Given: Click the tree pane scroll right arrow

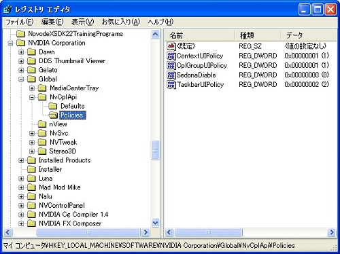Looking at the screenshot, I should point(146,232).
